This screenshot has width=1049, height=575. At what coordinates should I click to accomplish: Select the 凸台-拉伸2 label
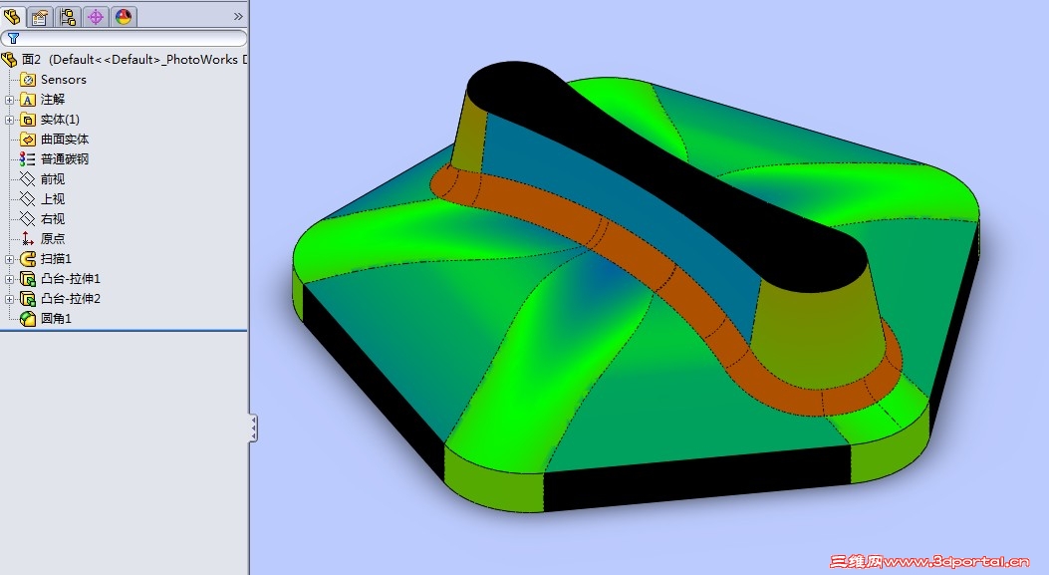71,299
